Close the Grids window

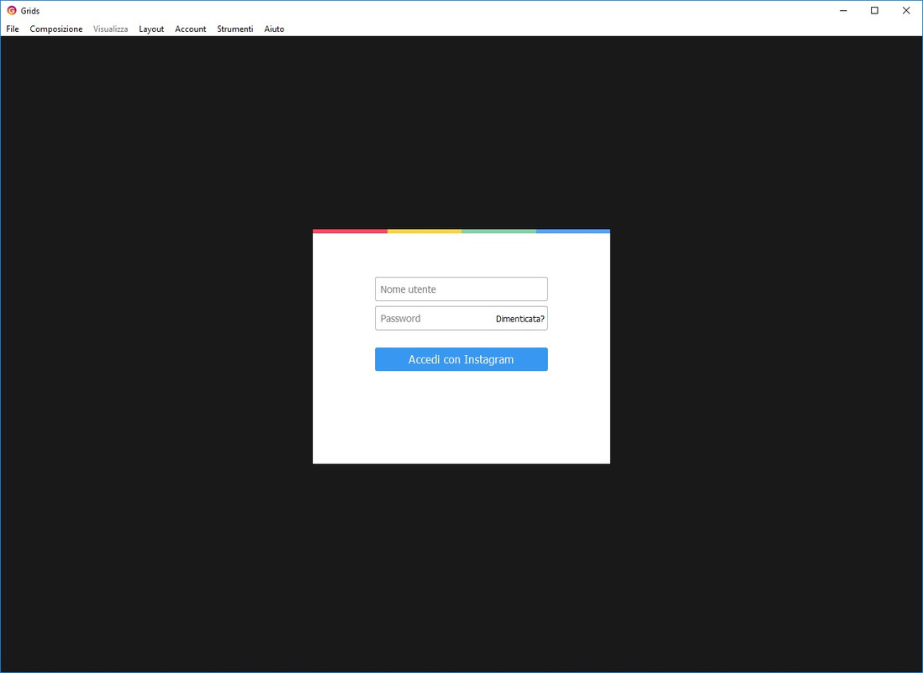click(x=906, y=11)
